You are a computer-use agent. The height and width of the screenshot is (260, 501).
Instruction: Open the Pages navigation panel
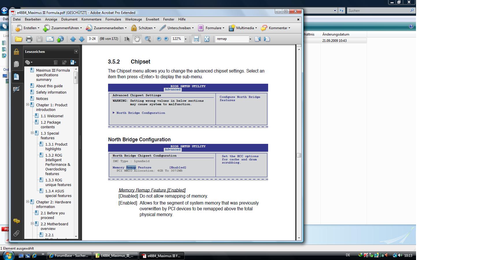point(16,64)
